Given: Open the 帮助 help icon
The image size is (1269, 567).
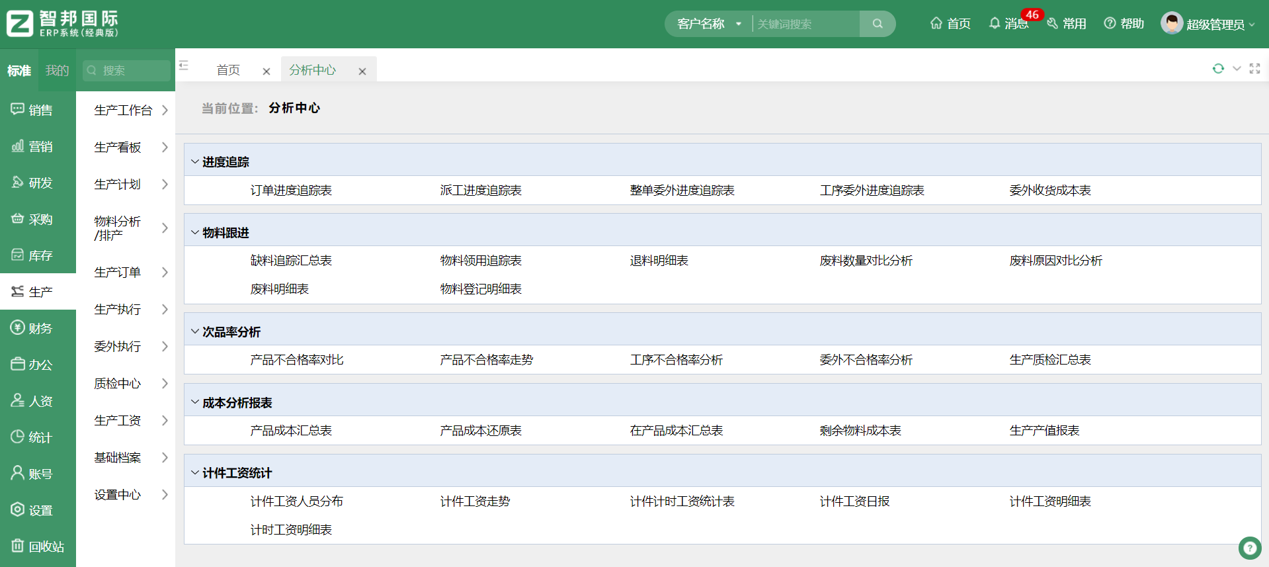Looking at the screenshot, I should (1110, 23).
